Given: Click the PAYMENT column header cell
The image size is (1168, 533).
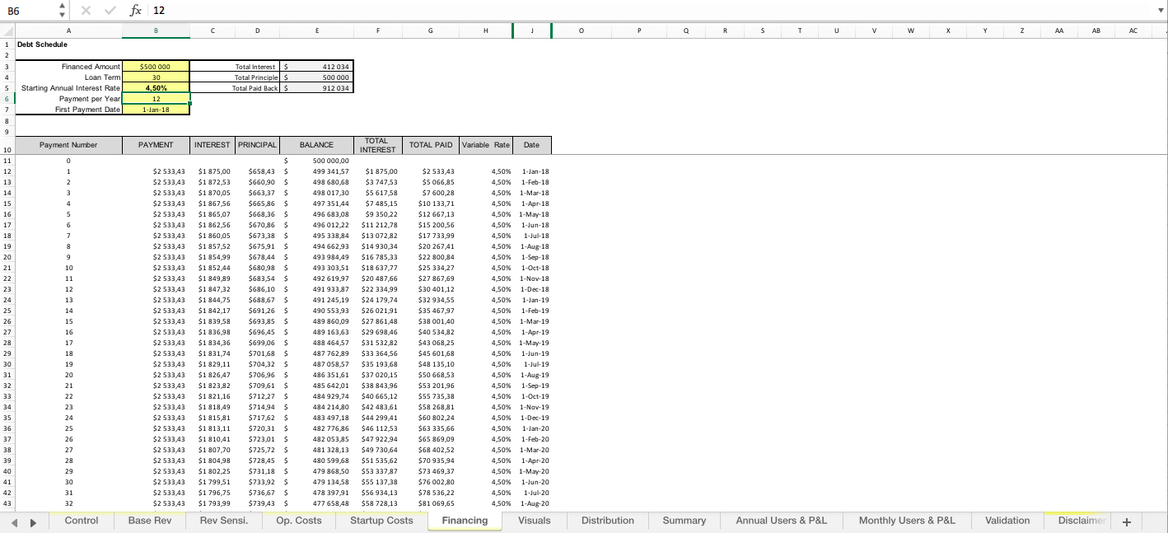Looking at the screenshot, I should (x=156, y=145).
